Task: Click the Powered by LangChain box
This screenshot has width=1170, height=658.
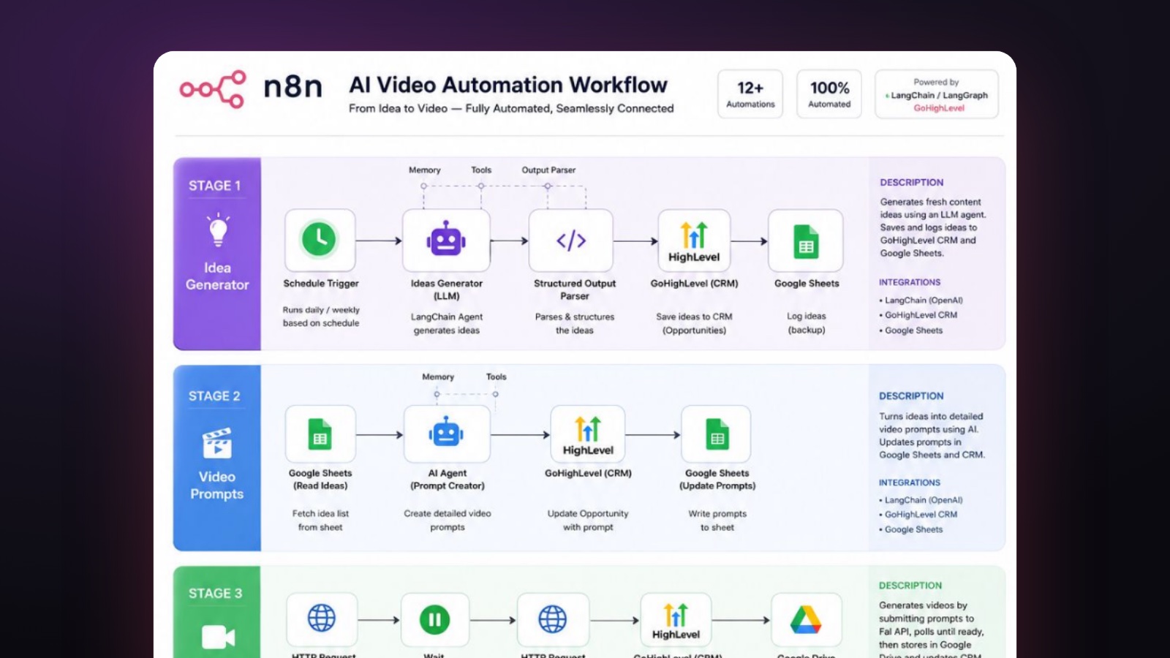Action: point(937,94)
